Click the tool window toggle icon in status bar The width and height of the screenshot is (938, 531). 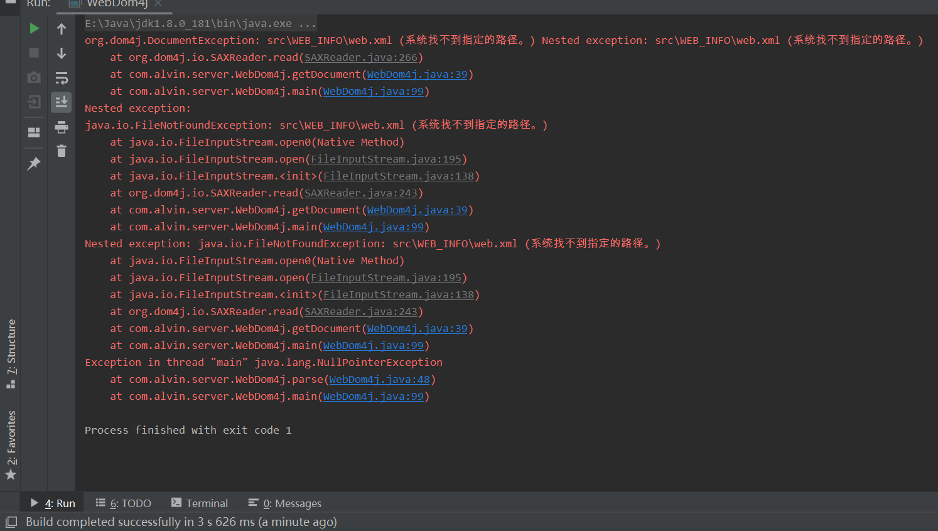tap(11, 522)
